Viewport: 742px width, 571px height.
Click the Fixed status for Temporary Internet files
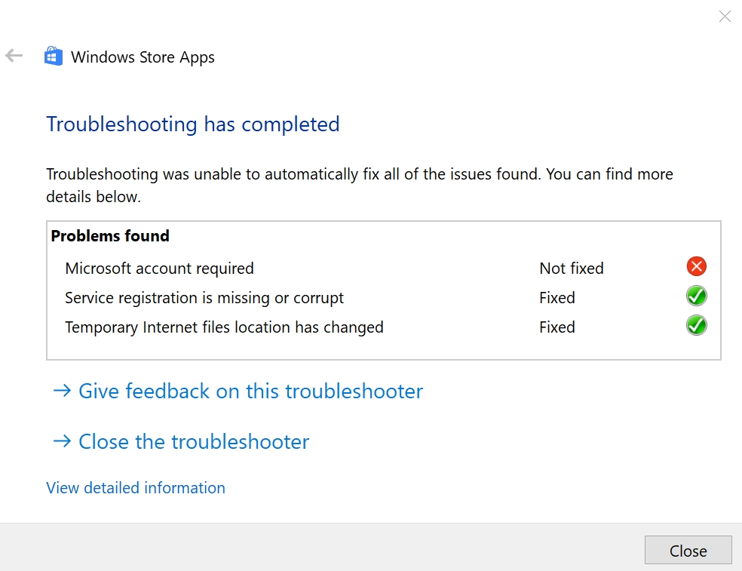pos(557,327)
